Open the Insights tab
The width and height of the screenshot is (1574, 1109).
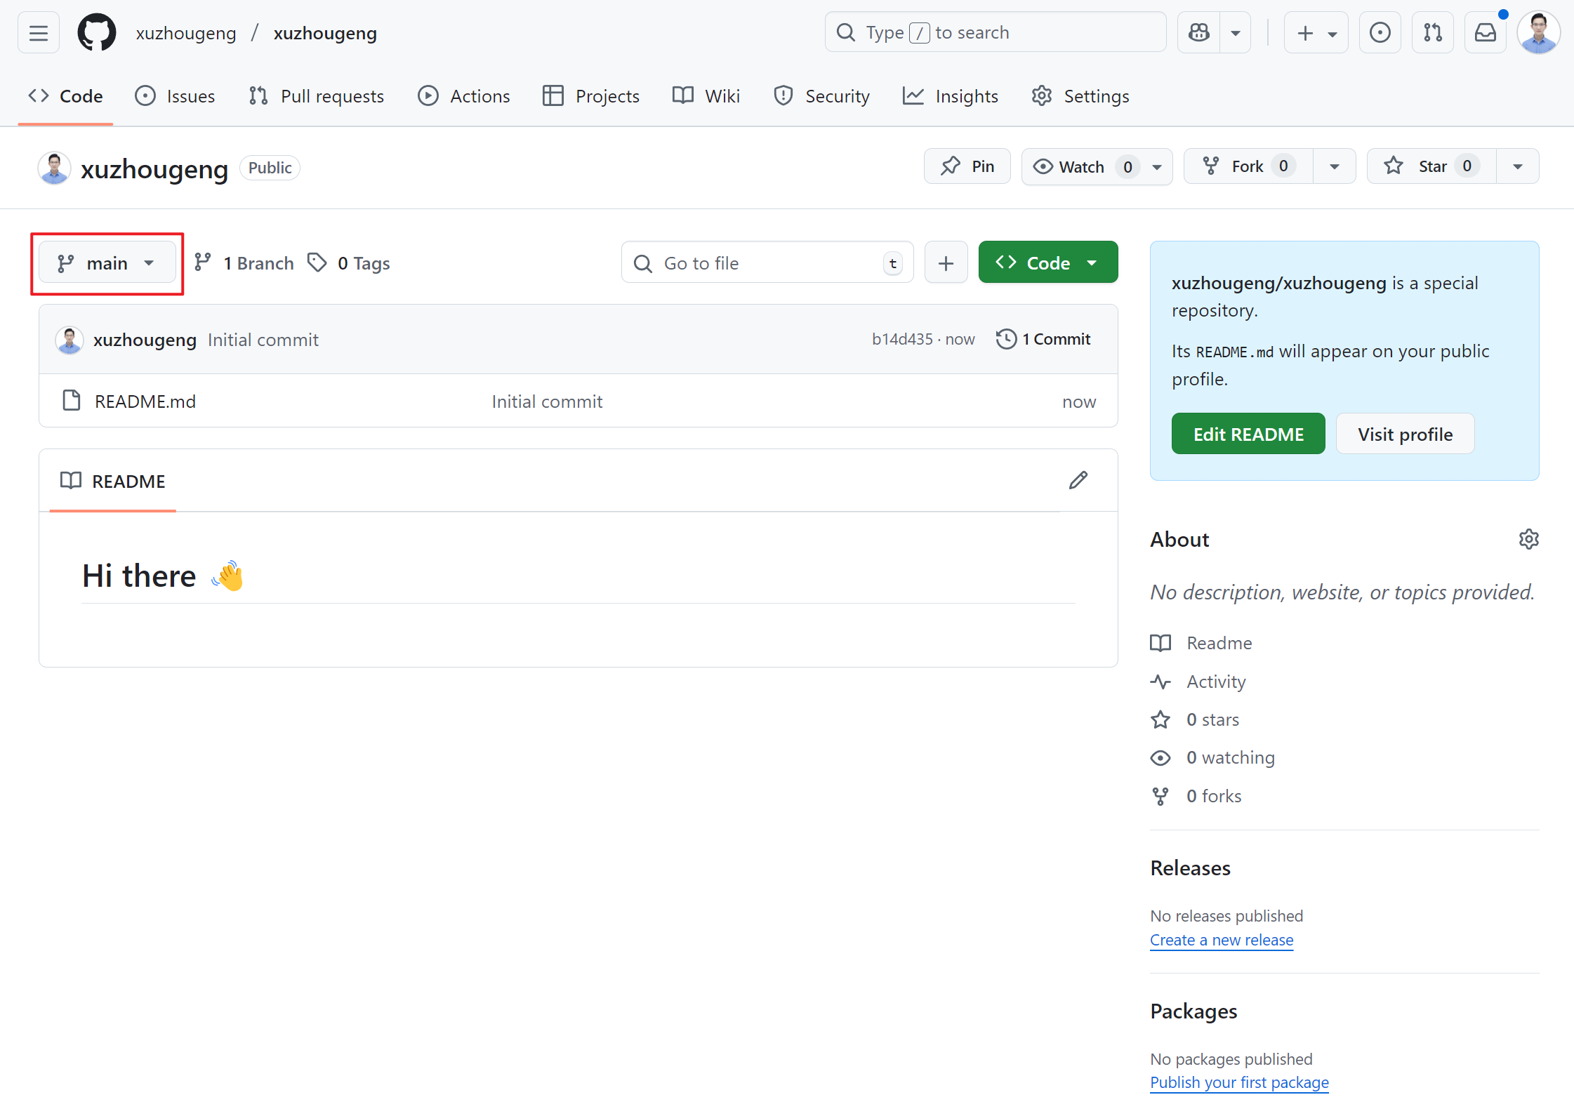point(951,96)
